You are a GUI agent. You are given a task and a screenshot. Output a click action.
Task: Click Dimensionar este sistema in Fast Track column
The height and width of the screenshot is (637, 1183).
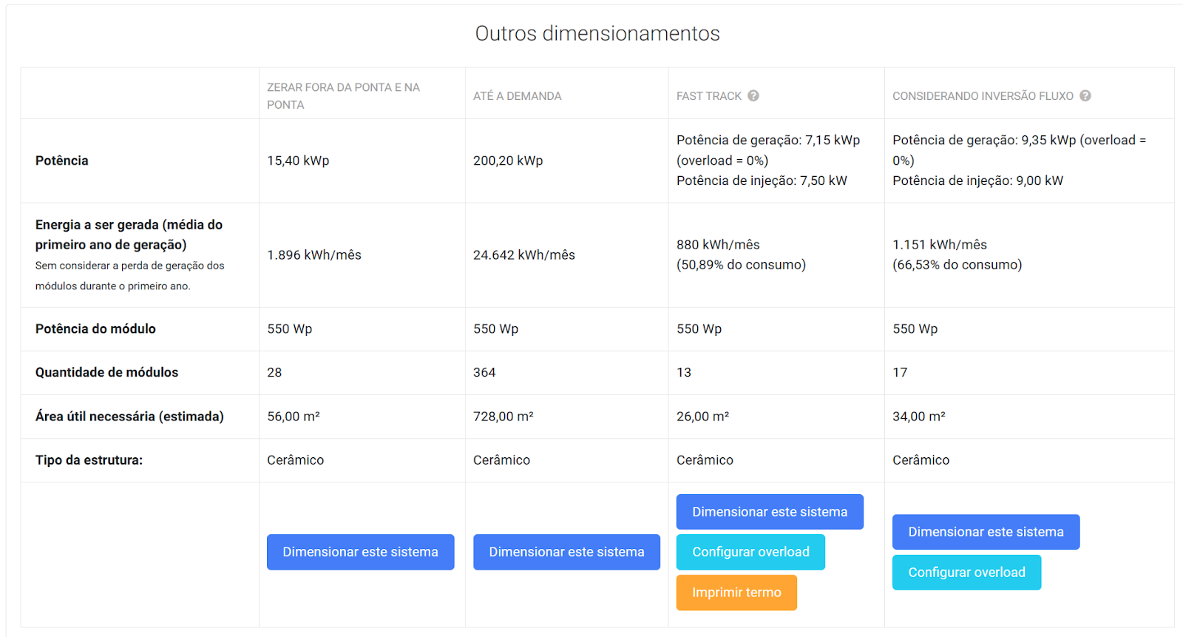(x=770, y=512)
